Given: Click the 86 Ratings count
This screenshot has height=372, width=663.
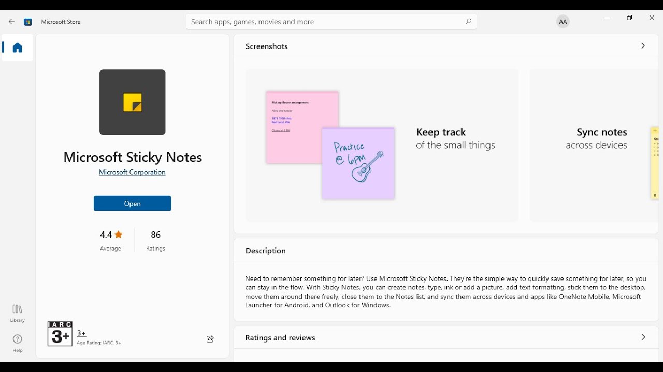Looking at the screenshot, I should tap(155, 241).
